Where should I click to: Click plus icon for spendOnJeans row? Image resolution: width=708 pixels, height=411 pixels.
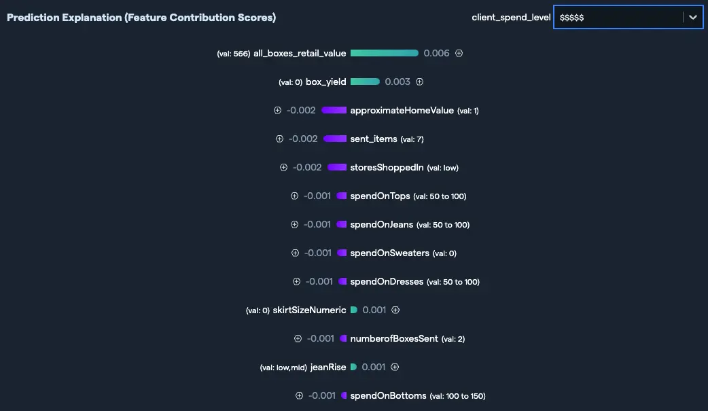click(294, 224)
